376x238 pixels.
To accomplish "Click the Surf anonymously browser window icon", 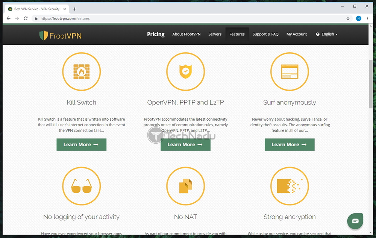I will 290,71.
